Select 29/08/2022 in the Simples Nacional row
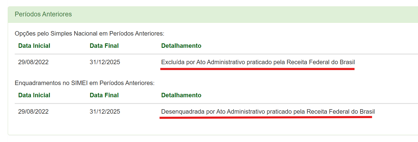The image size is (418, 142). [33, 62]
